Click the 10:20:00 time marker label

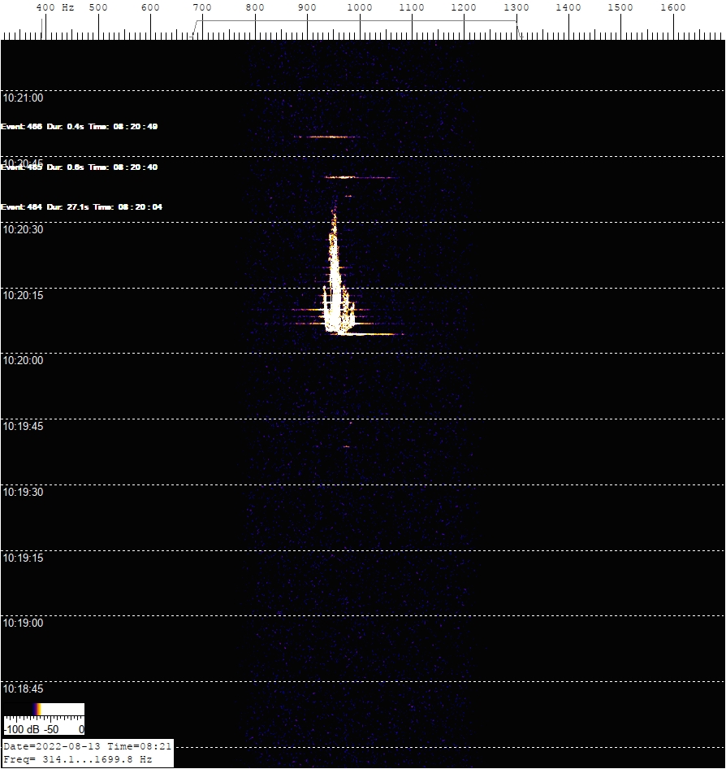tap(23, 360)
